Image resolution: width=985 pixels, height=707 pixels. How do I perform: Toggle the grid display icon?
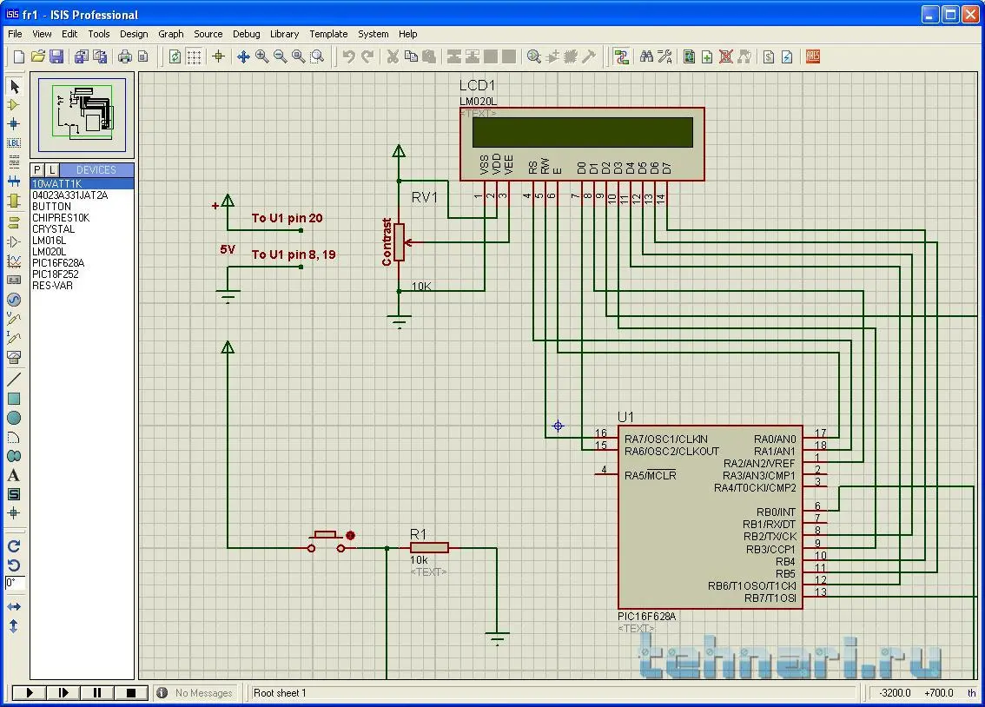click(x=194, y=57)
